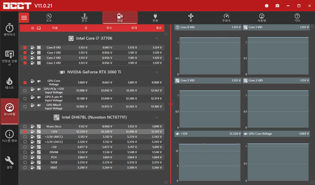Click the motherboard icon in Vcore (Vcc) row
315x185 pixels.
point(39,126)
